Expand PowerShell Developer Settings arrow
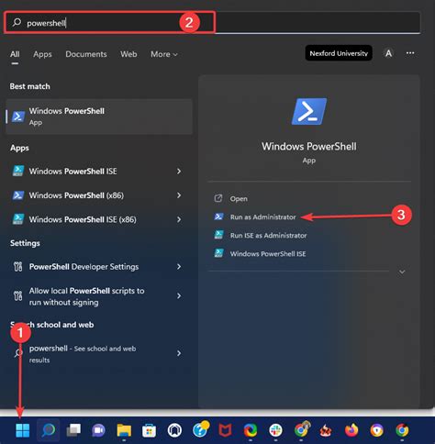Image resolution: width=435 pixels, height=444 pixels. (179, 267)
